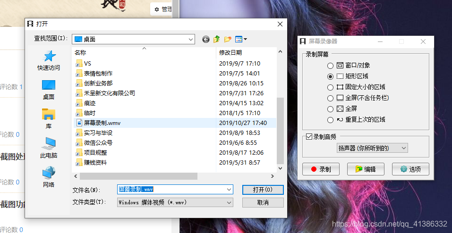Sort by the 名称 column header
This screenshot has height=233, width=452.
click(x=144, y=53)
